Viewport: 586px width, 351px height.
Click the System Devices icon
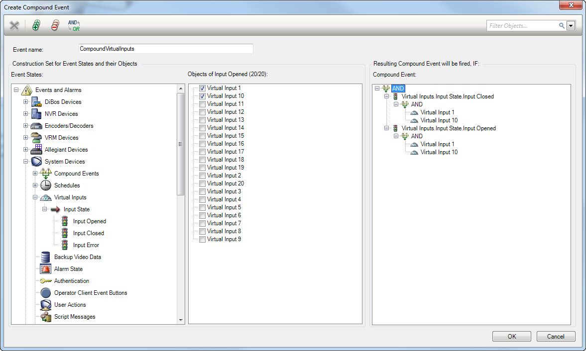tap(36, 162)
